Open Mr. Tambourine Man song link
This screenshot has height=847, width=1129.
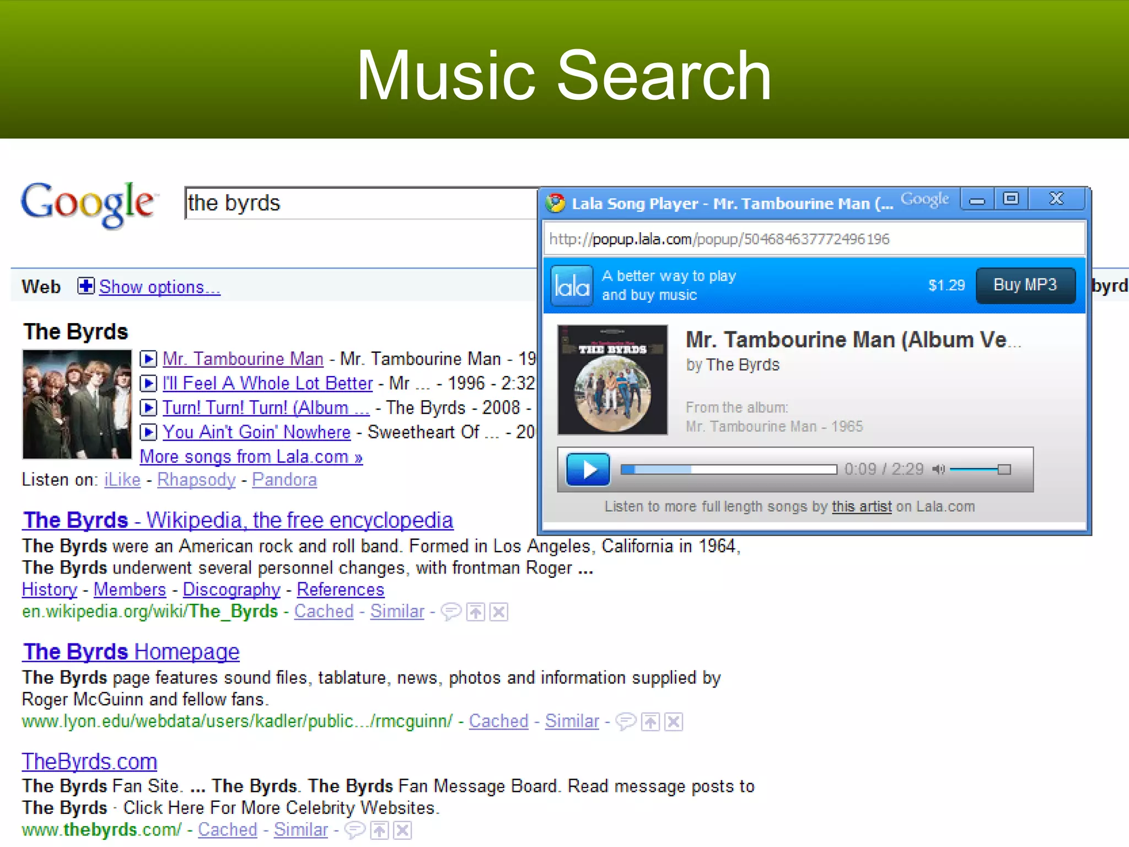click(243, 359)
